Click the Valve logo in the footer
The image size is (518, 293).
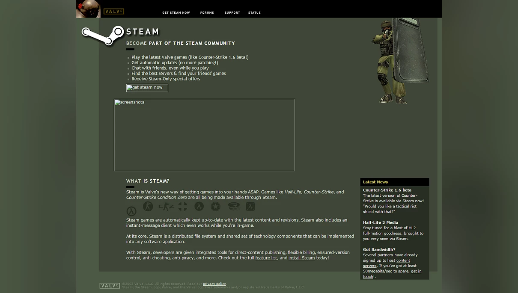(110, 286)
